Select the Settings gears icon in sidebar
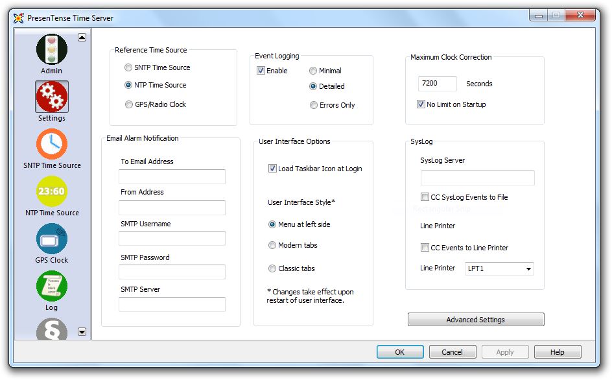Image resolution: width=612 pixels, height=380 pixels. (51, 95)
